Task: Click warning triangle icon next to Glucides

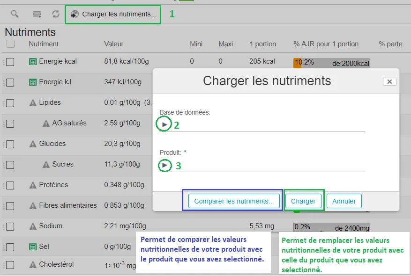Action: click(x=33, y=144)
